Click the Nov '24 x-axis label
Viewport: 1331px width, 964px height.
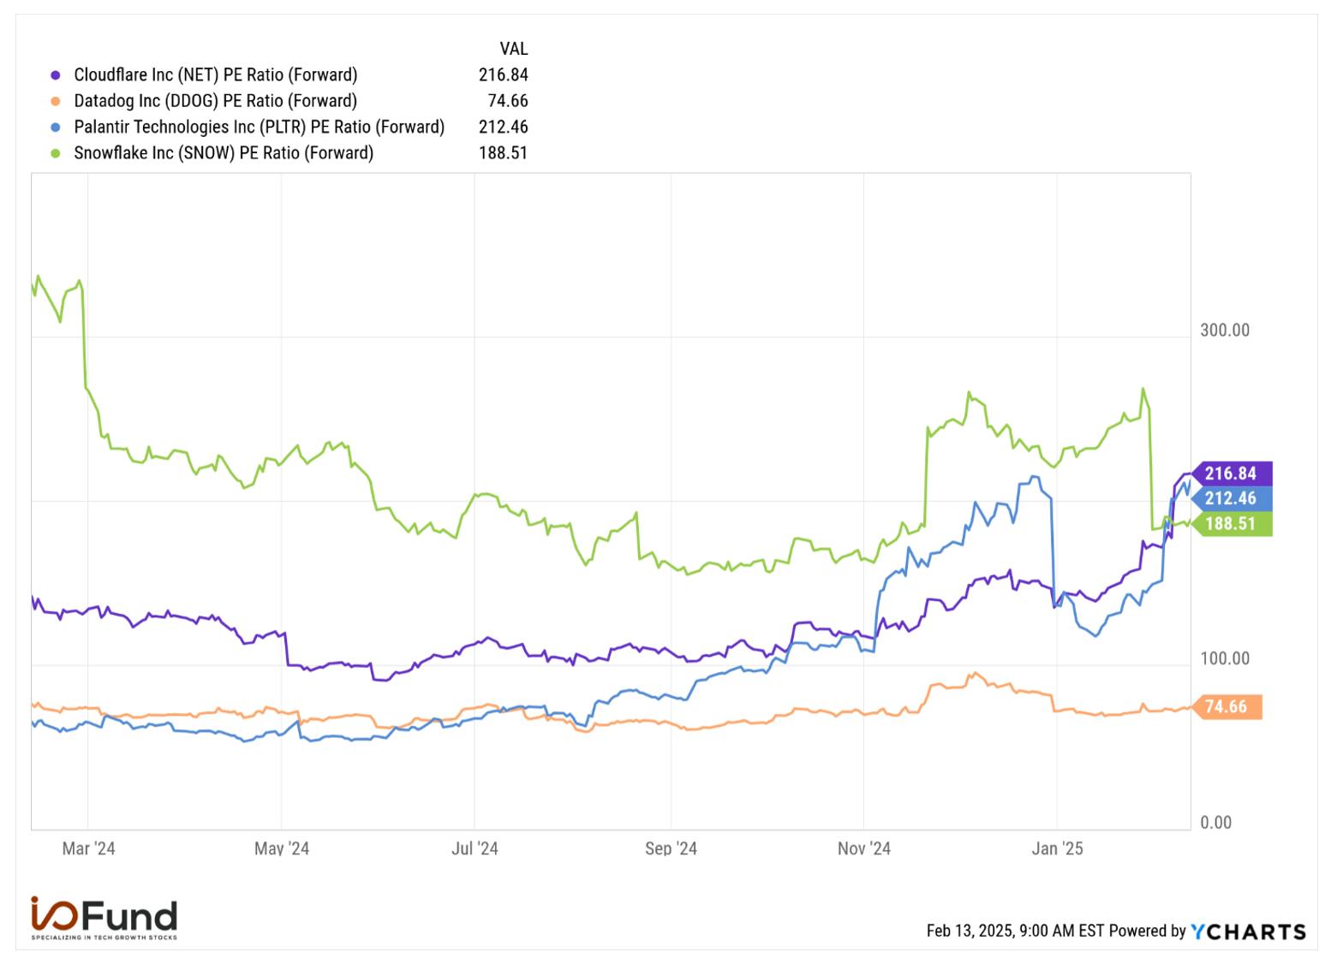[864, 848]
